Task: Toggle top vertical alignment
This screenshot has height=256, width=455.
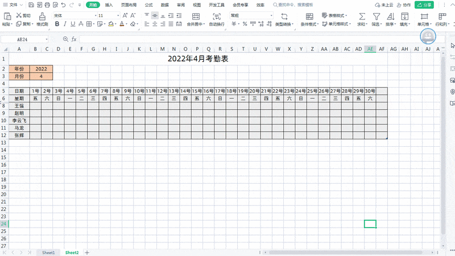Action: coord(147,15)
